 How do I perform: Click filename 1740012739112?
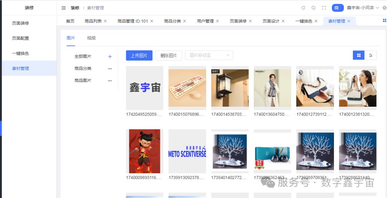315,115
